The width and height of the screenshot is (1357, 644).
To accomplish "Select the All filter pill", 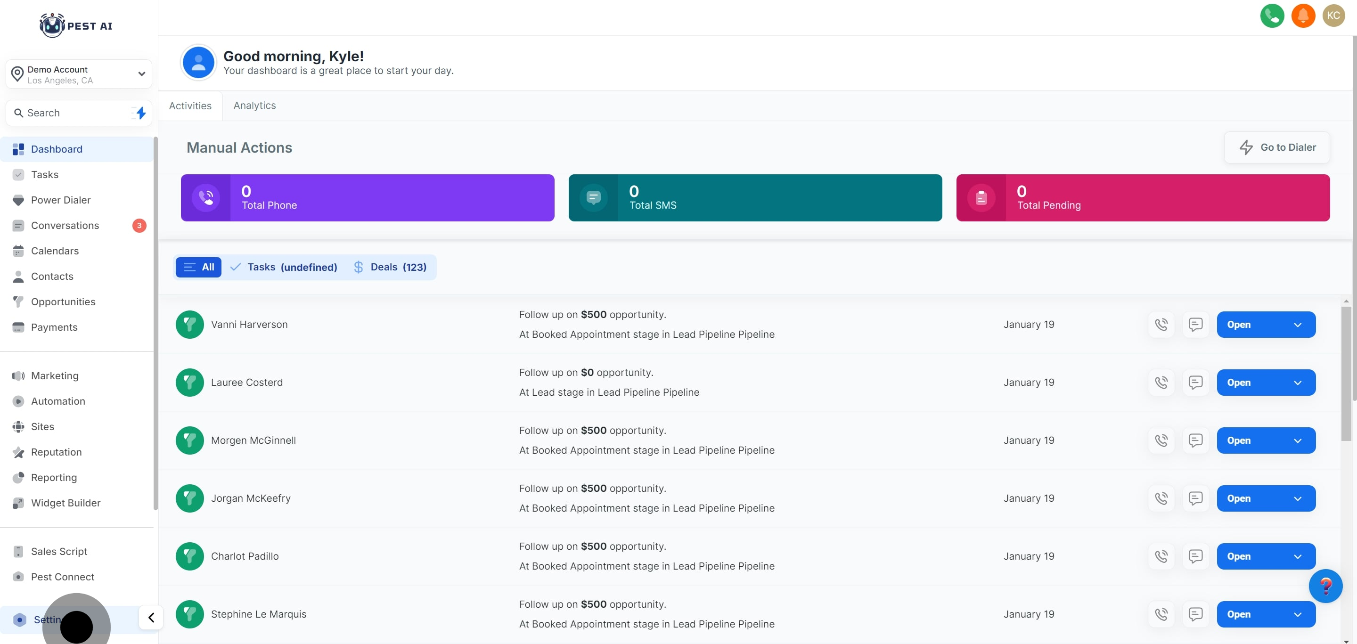I will [x=198, y=267].
